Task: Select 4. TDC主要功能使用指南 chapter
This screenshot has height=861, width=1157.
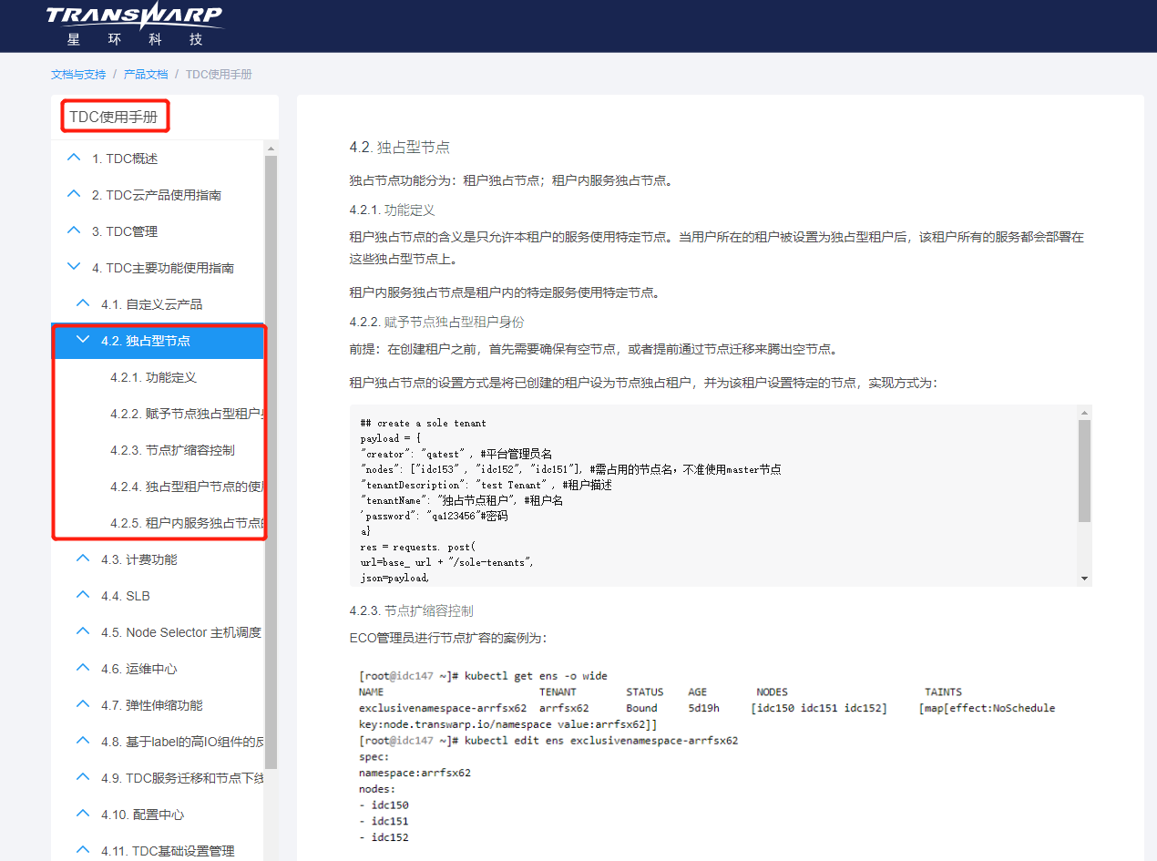Action: coord(163,268)
